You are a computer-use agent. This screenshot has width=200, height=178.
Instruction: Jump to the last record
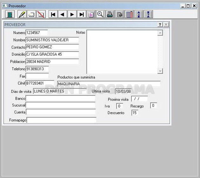(x=82, y=14)
